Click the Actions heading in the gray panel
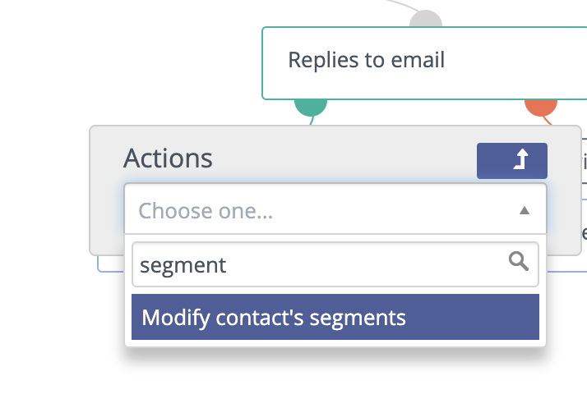Image resolution: width=587 pixels, height=399 pixels. coord(168,158)
